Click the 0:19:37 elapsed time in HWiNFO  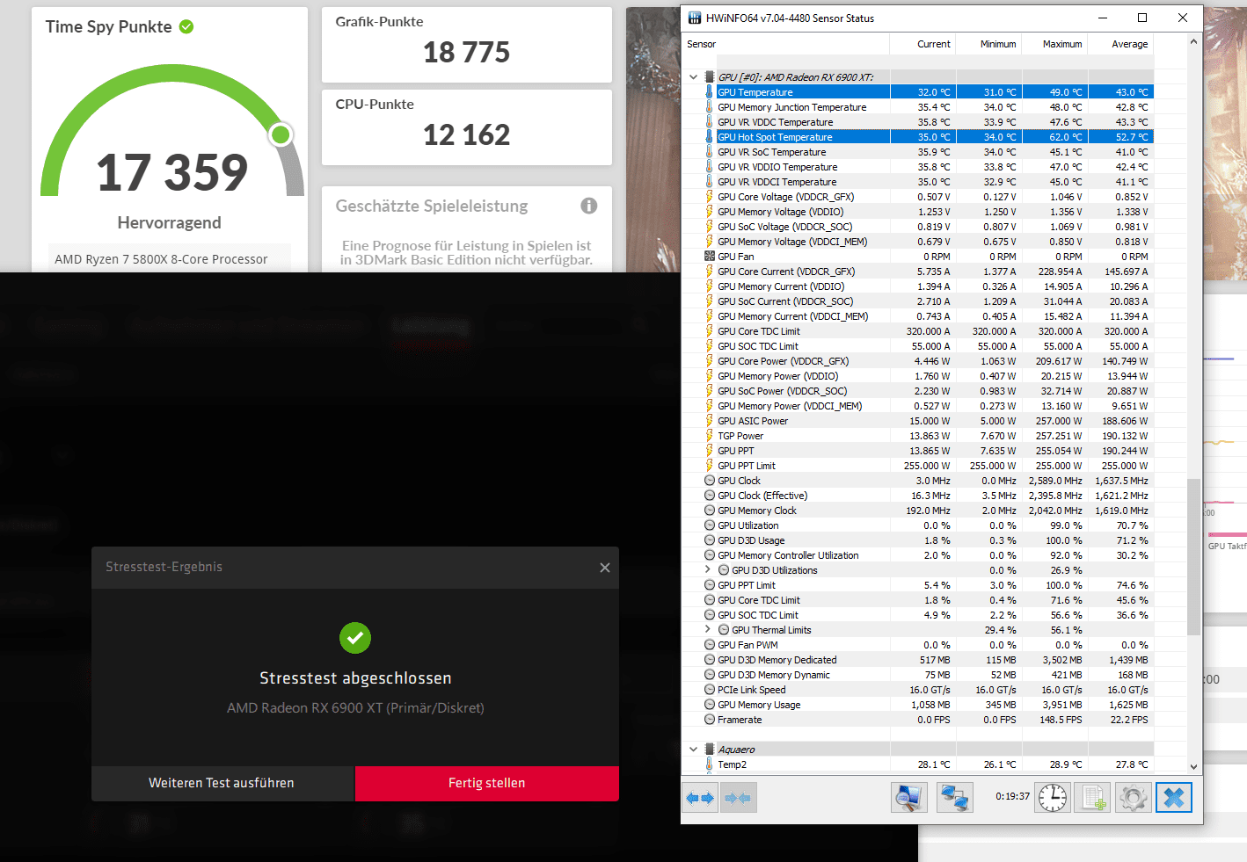tap(1012, 796)
